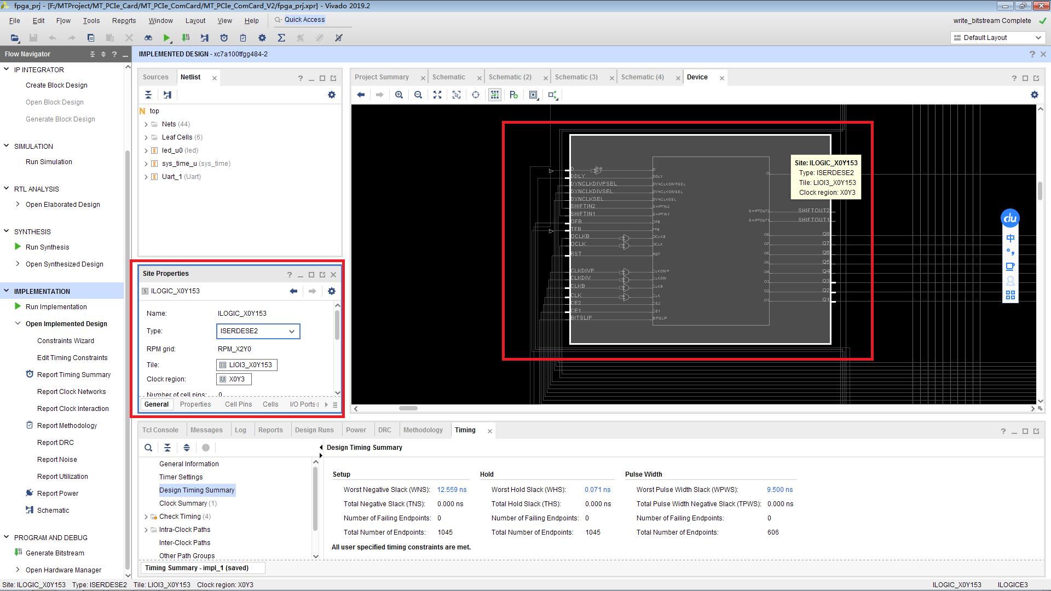Image resolution: width=1051 pixels, height=591 pixels.
Task: Toggle routing resources display in Device view
Action: (x=494, y=95)
